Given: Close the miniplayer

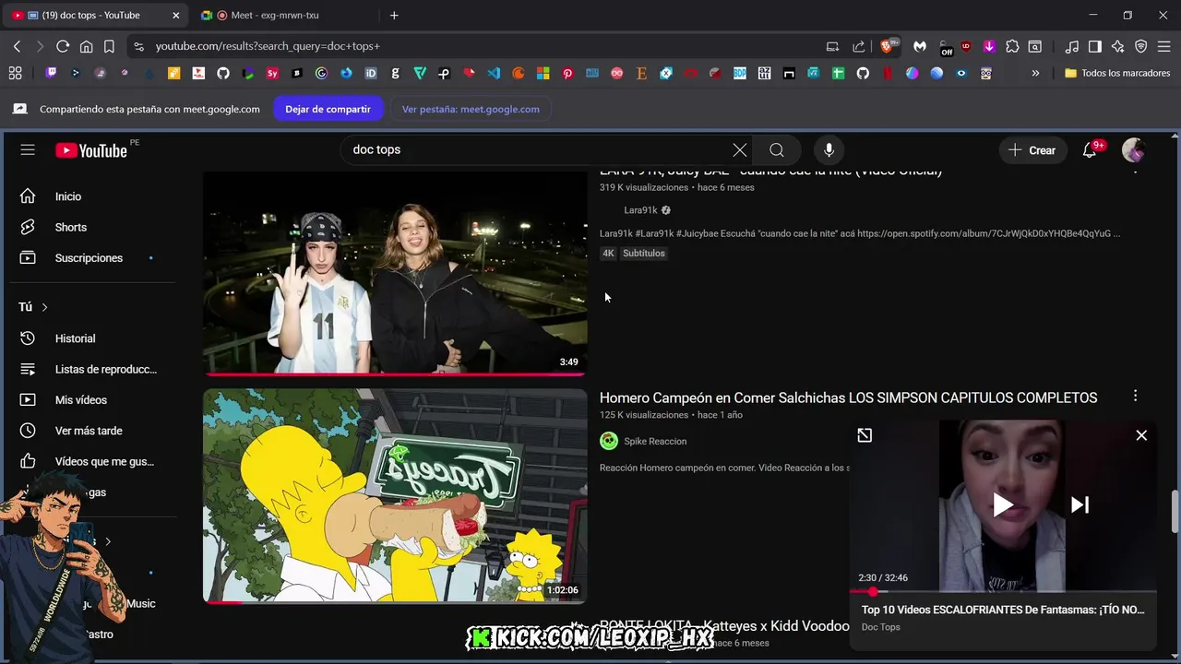Looking at the screenshot, I should [1141, 435].
